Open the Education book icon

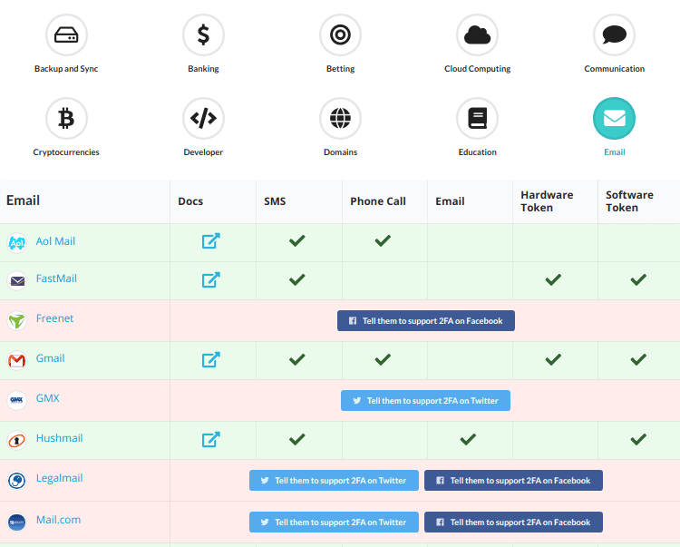pos(478,119)
